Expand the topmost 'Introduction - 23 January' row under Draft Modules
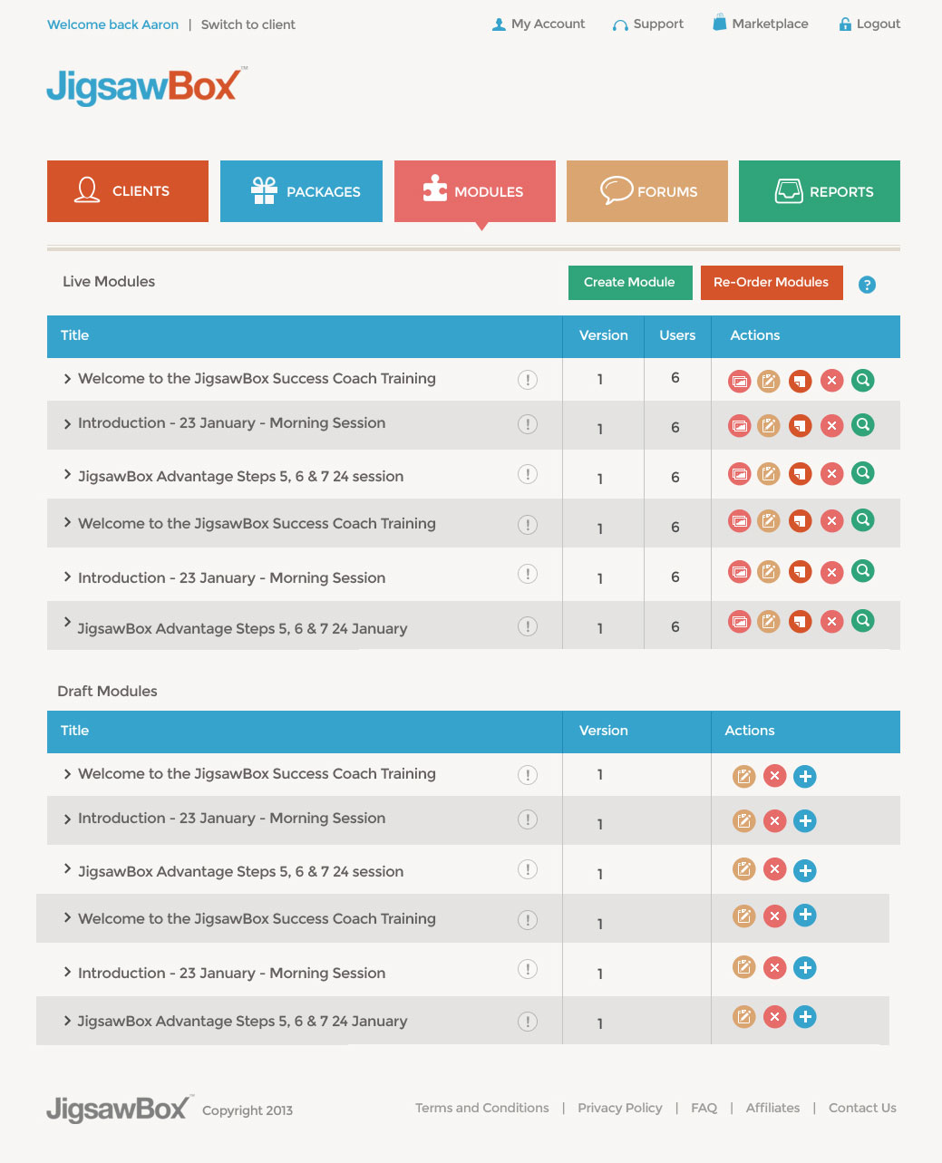942x1163 pixels. [x=67, y=819]
